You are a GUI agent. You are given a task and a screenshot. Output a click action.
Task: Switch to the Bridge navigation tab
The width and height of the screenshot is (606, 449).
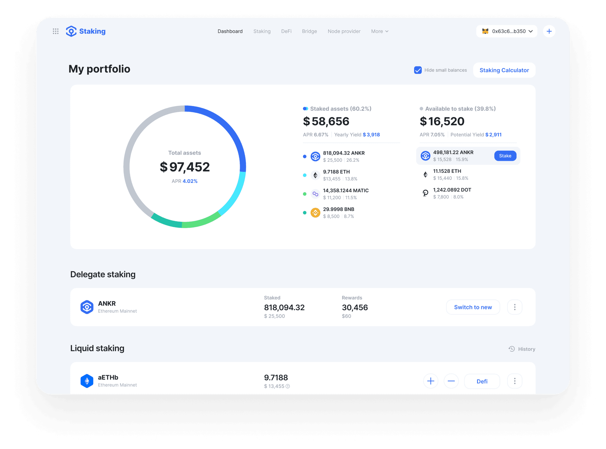pyautogui.click(x=309, y=31)
